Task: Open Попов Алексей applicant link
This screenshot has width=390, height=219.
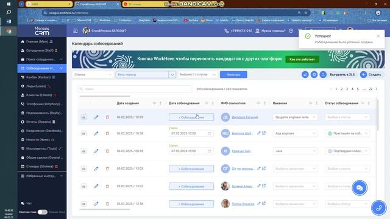Action: click(243, 204)
